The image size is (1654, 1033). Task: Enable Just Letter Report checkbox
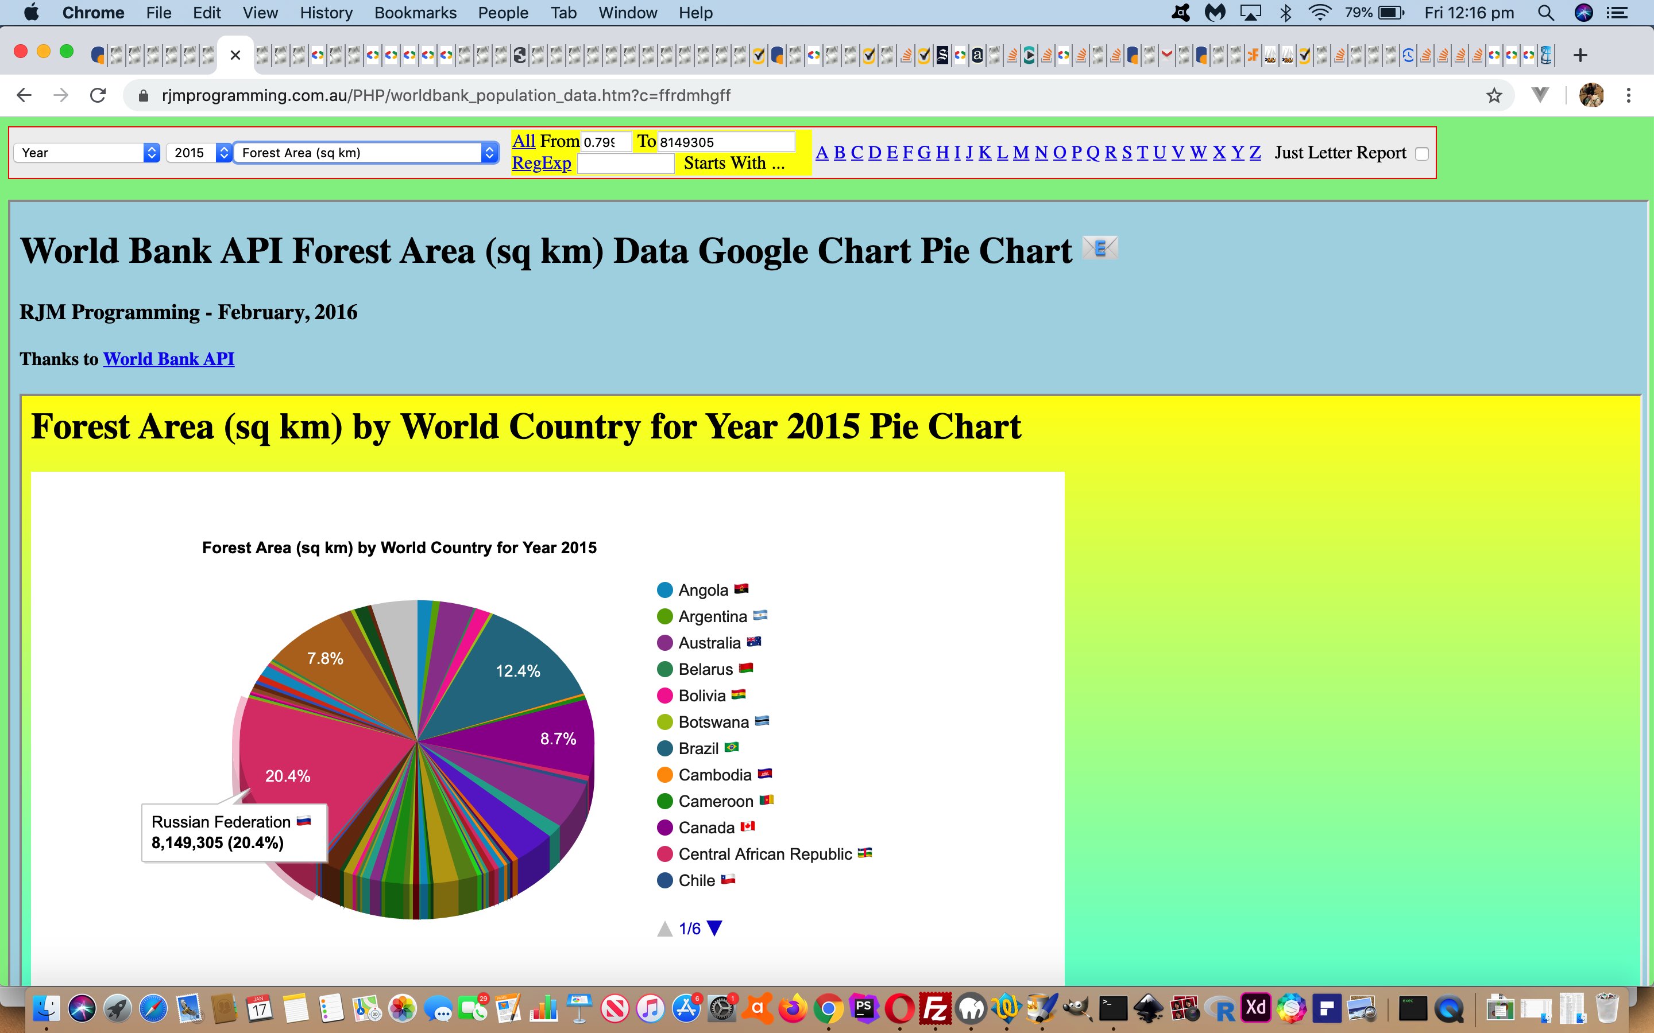pos(1421,154)
